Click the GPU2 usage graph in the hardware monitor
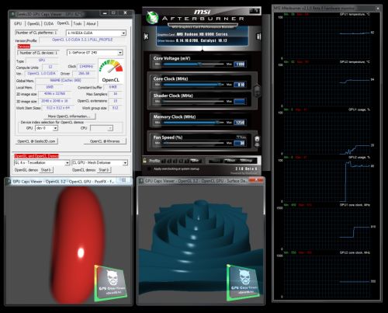 327,181
